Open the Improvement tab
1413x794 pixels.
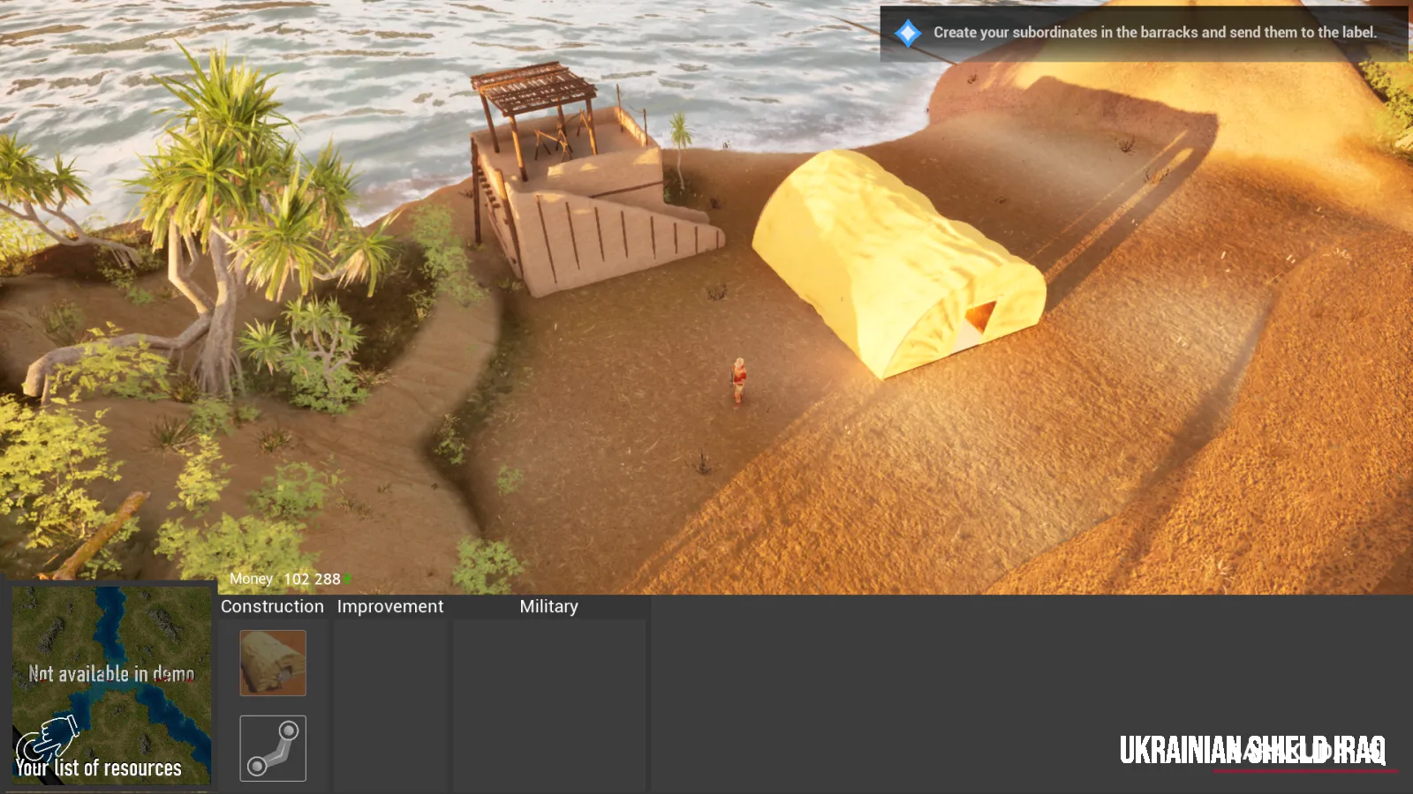[390, 606]
